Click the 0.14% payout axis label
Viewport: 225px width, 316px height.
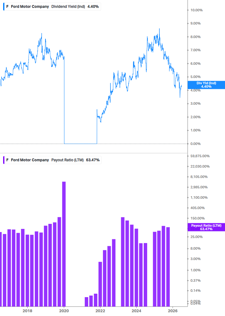click(196, 291)
